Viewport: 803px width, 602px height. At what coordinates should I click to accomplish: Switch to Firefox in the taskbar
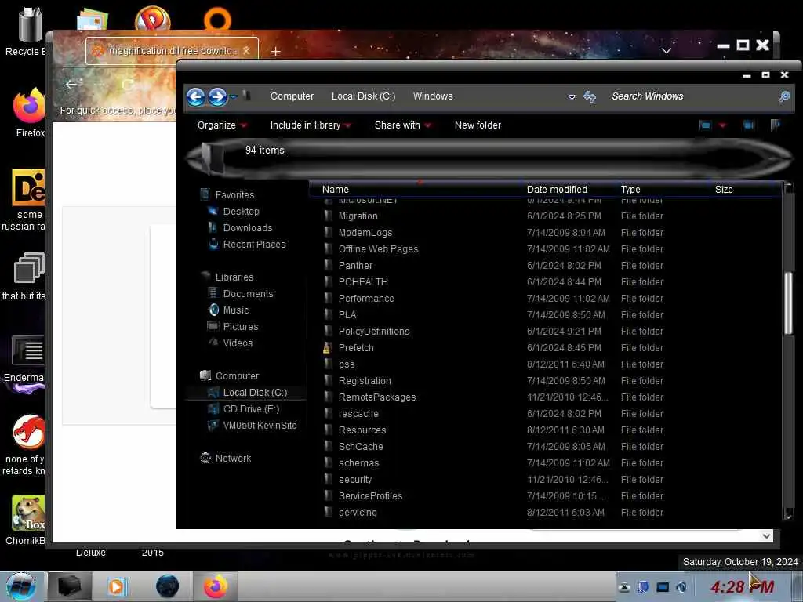(216, 586)
